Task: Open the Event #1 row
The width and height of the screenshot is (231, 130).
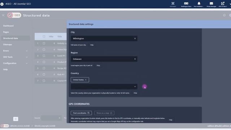Action: click(x=61, y=56)
